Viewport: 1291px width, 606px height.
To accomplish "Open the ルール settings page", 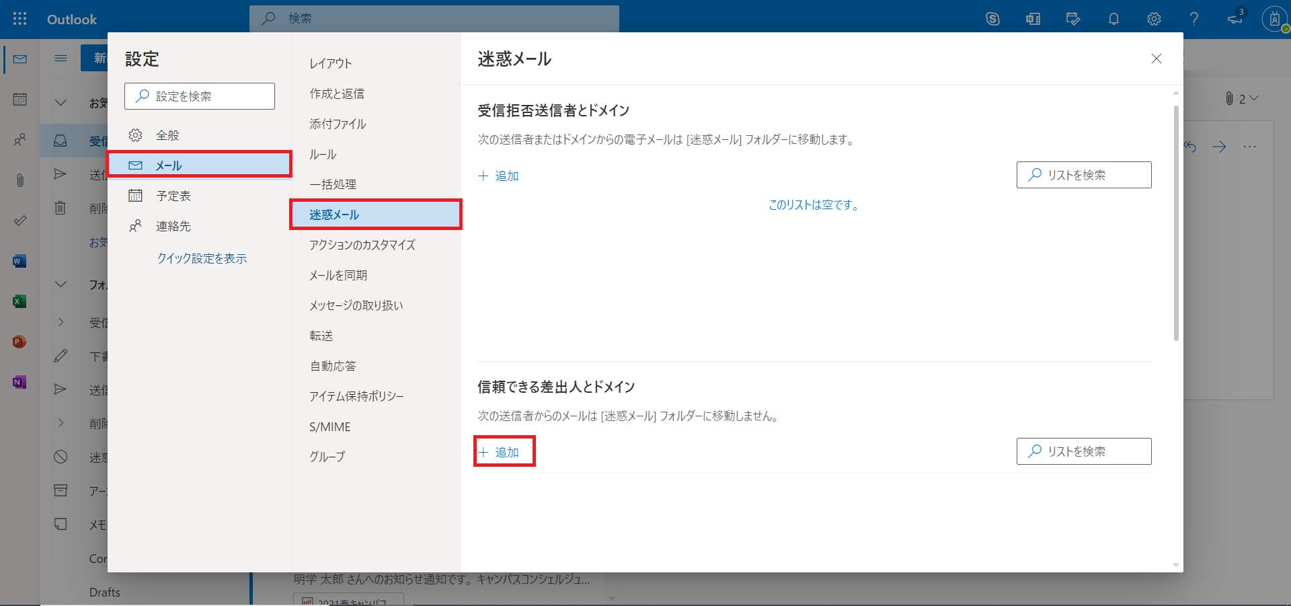I will [323, 154].
